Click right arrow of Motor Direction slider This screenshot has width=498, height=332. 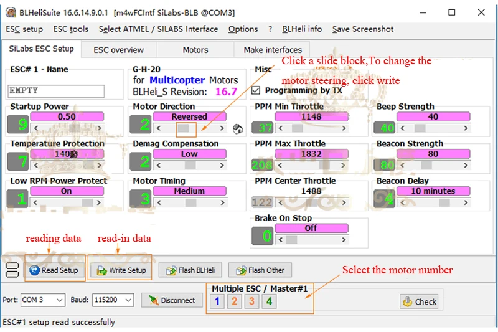[x=222, y=128]
